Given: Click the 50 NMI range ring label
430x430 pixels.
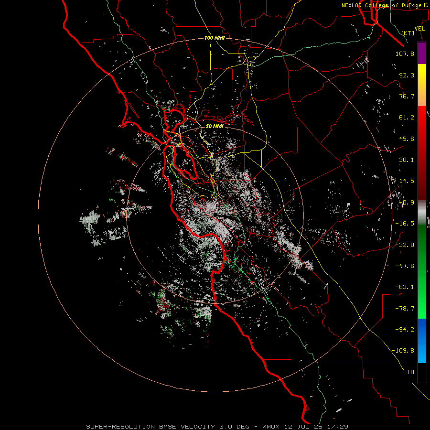Looking at the screenshot, I should coord(215,126).
